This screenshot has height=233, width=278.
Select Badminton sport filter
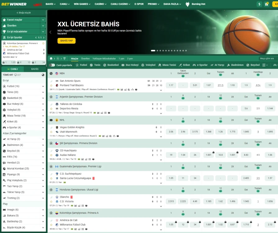click(x=235, y=65)
